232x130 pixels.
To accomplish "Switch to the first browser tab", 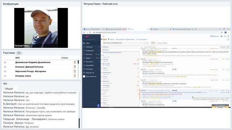I will pyautogui.click(x=94, y=29).
